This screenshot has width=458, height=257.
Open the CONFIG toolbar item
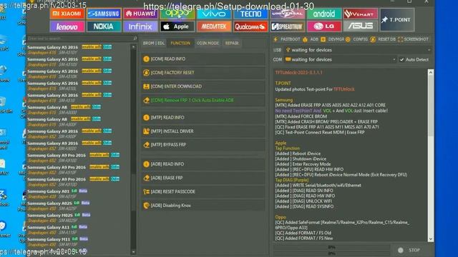tap(356, 39)
